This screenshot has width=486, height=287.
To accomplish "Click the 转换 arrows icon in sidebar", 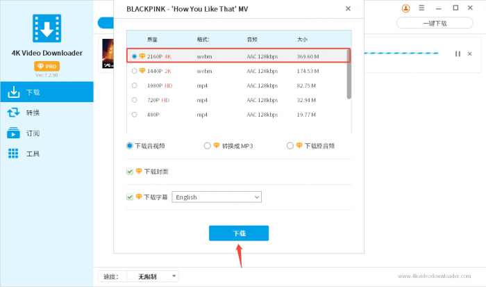I will click(x=13, y=113).
